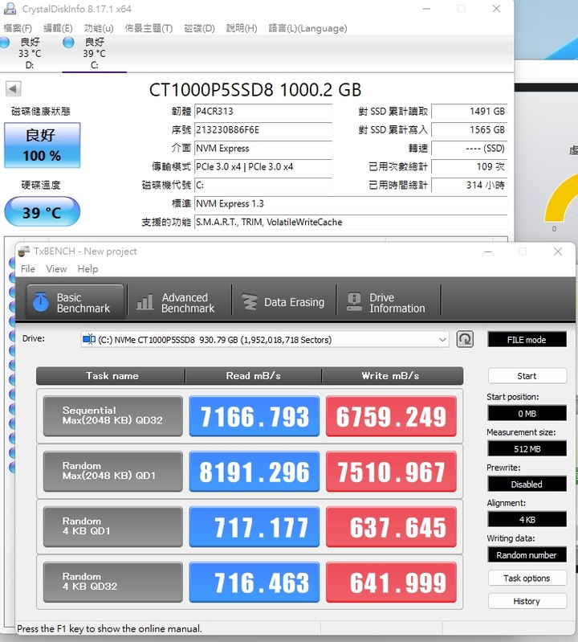Click the 4 KB QD1 read result 717.177
The image size is (578, 642).
click(x=254, y=526)
